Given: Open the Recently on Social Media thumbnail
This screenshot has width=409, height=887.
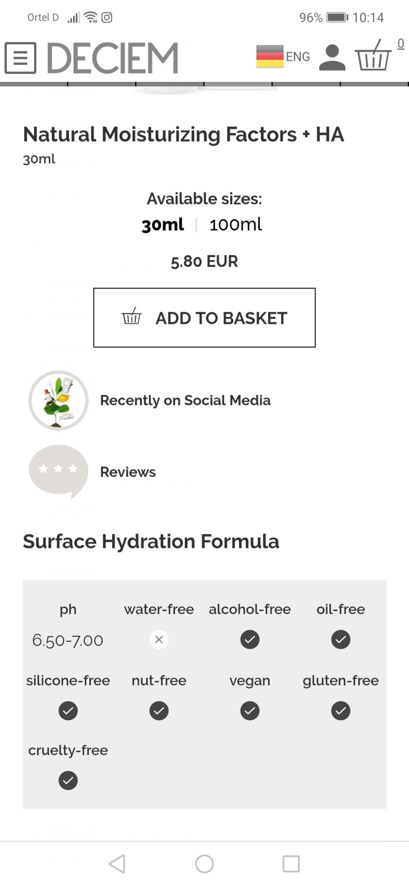Looking at the screenshot, I should coord(58,400).
